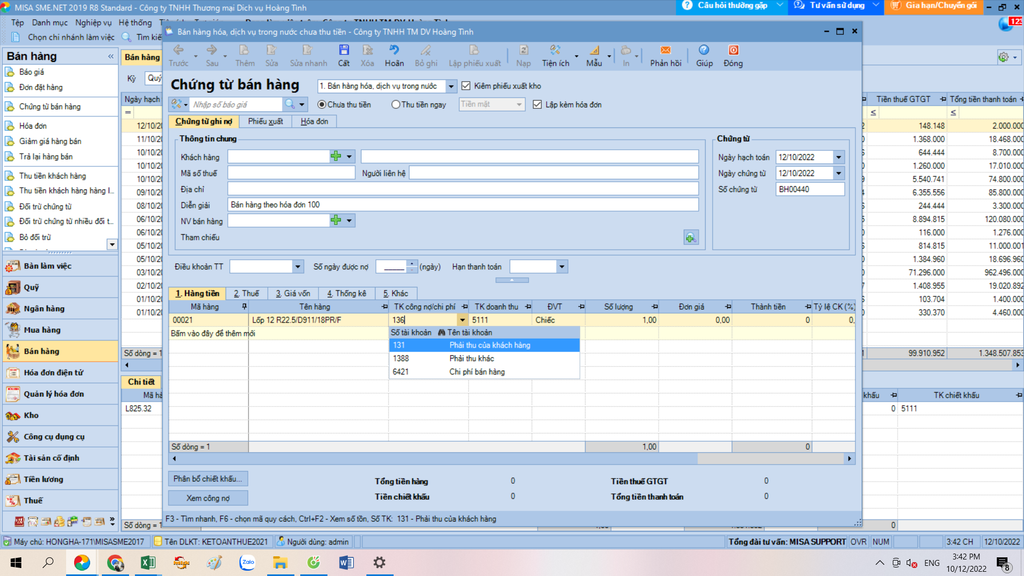Open the Khách hàng dropdown arrow
Image resolution: width=1024 pixels, height=576 pixels.
pyautogui.click(x=349, y=157)
